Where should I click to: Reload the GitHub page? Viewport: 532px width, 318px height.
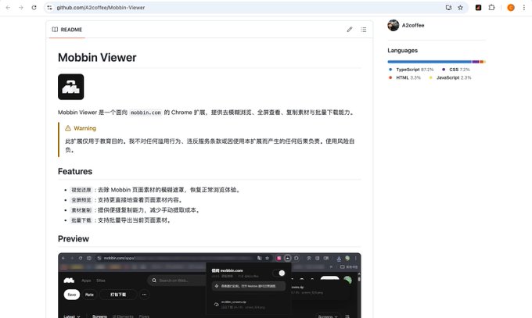point(34,8)
